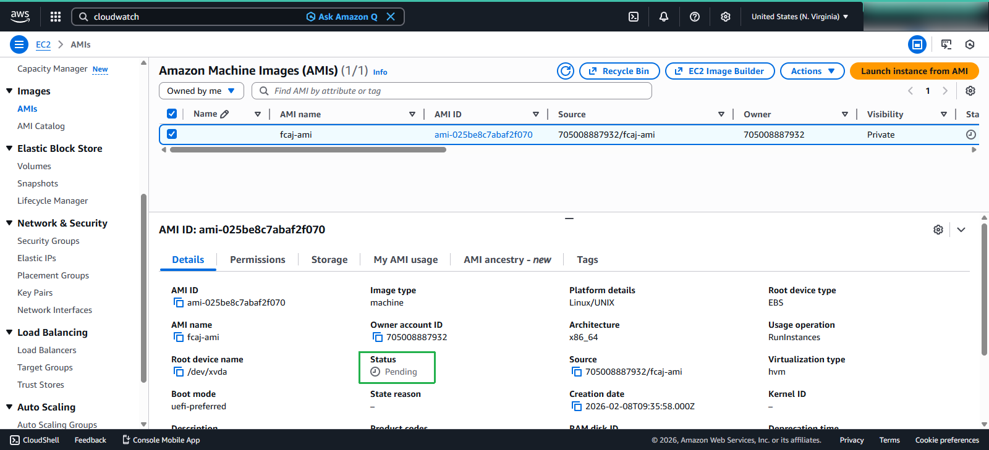Focus the Find AMI by attribute field

pos(452,91)
